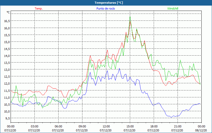212x133 pixels.
Task: Click the °C unit label above y-axis
Action: [8, 12]
